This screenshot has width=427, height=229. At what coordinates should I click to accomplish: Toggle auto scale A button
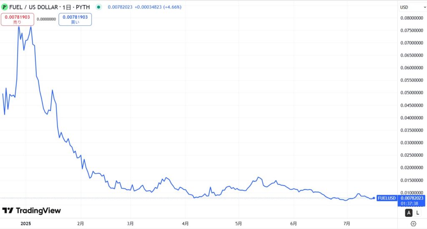click(x=409, y=213)
